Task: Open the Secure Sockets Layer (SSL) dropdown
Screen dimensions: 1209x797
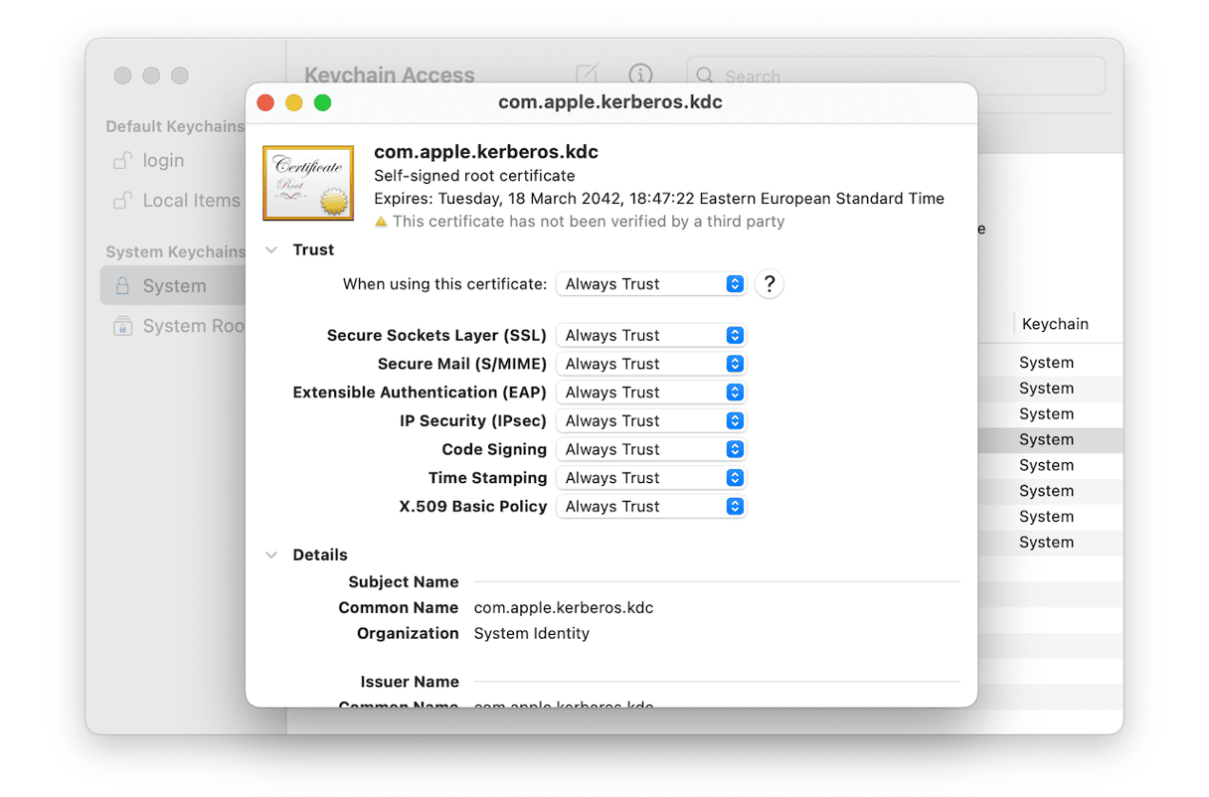Action: point(650,336)
